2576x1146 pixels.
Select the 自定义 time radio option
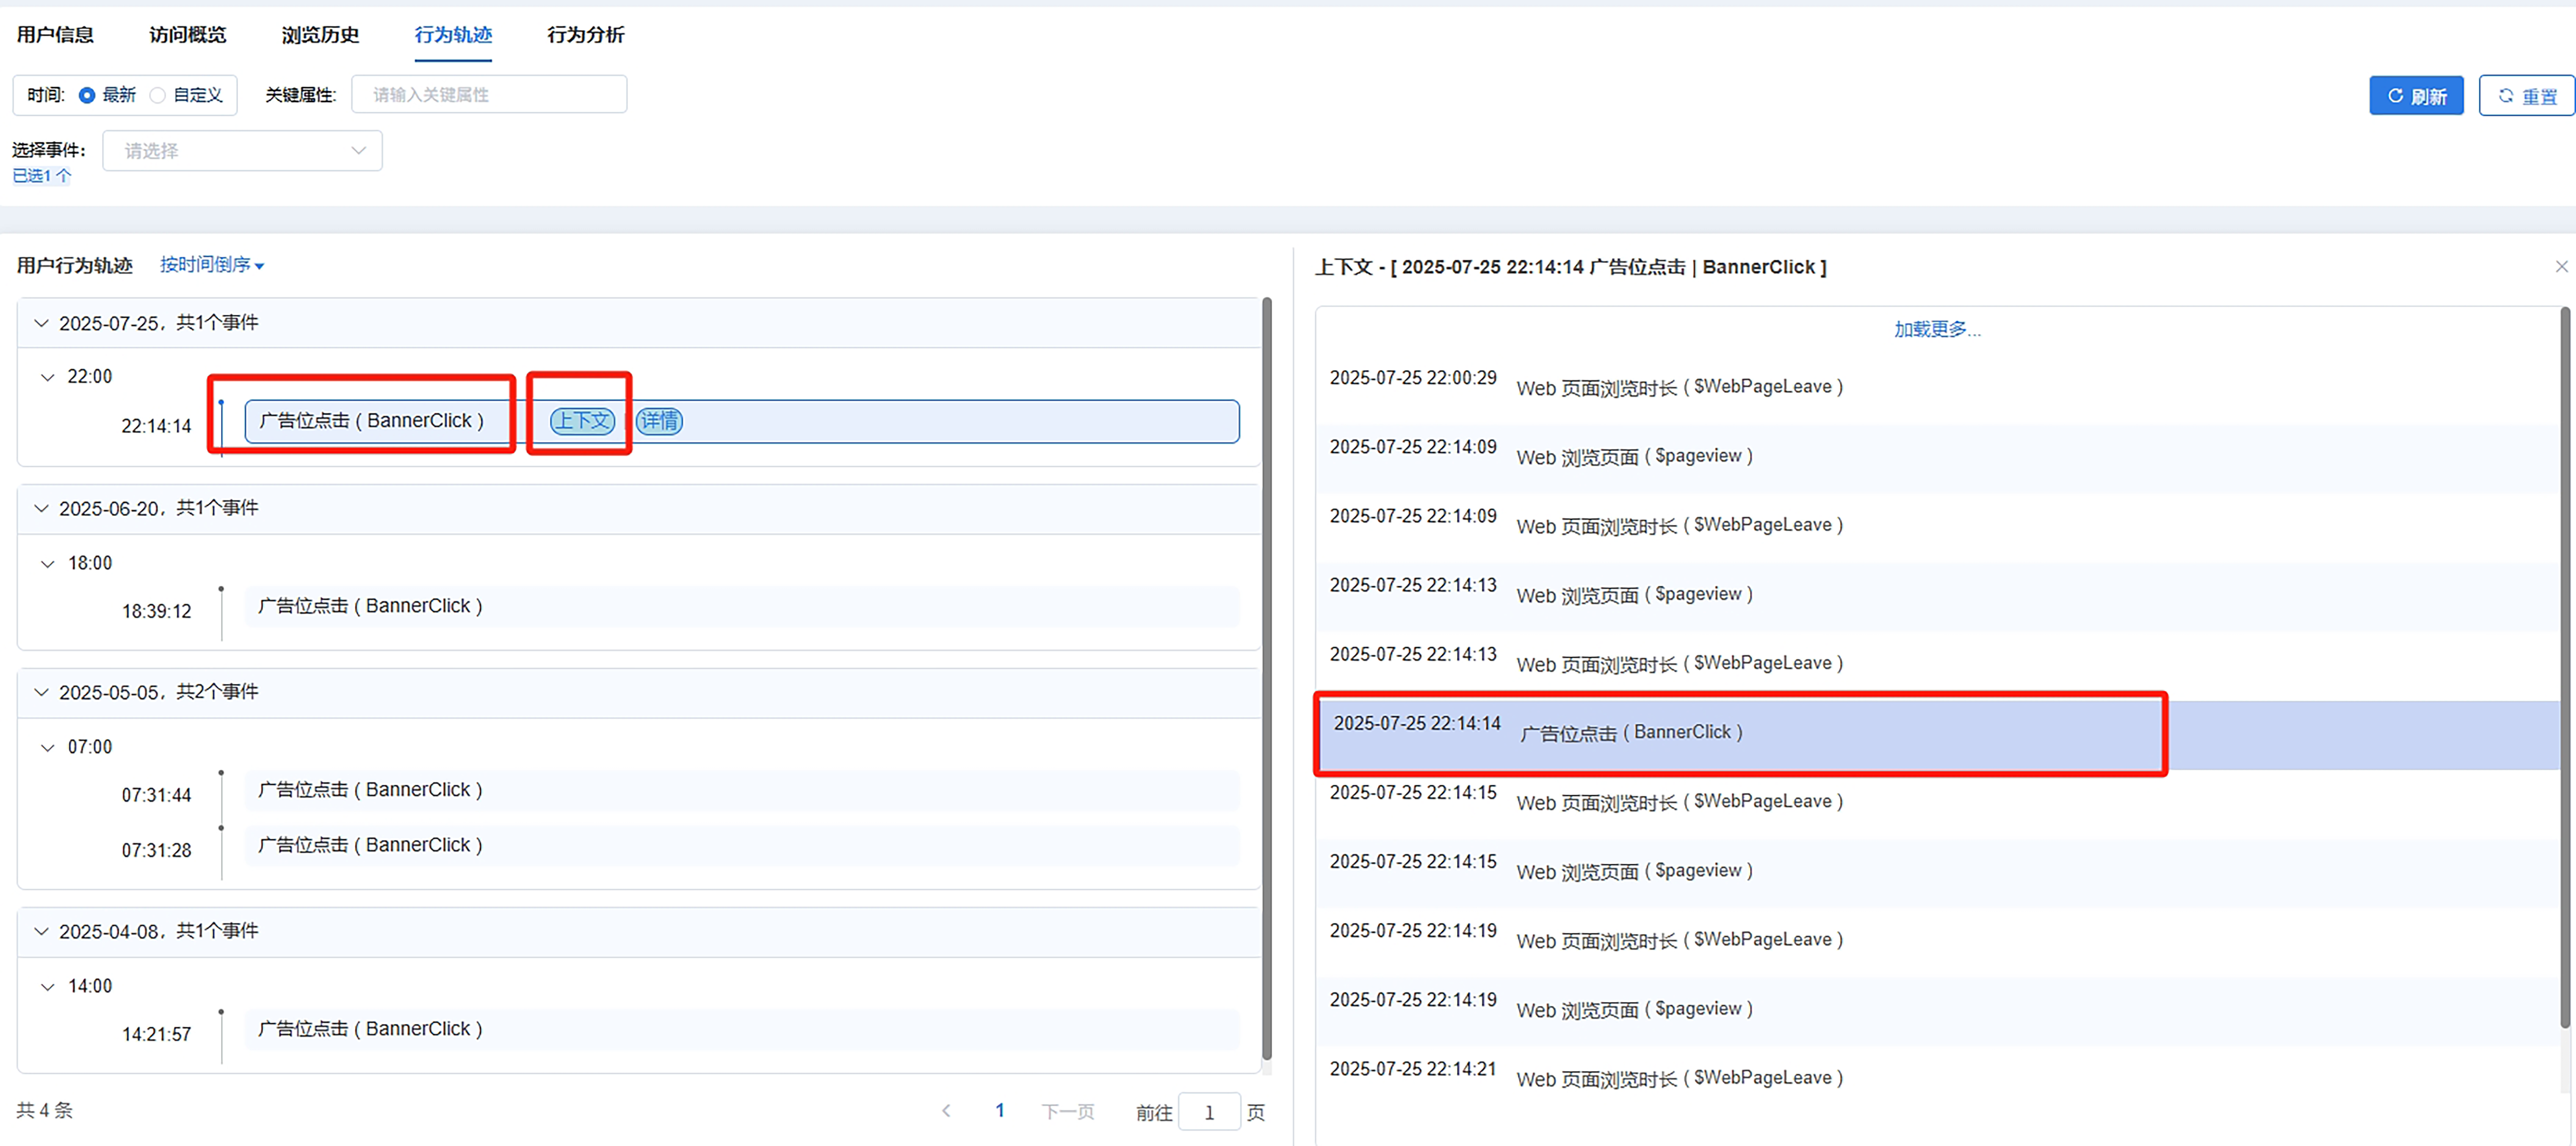(158, 95)
